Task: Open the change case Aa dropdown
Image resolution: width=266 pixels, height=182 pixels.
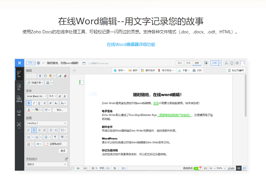Action: click(63, 103)
